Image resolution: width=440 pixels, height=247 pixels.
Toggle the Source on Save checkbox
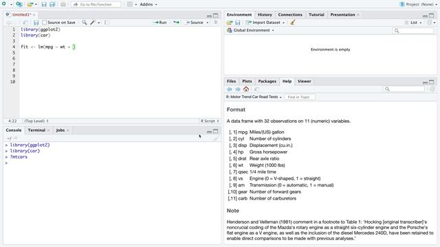(44, 23)
